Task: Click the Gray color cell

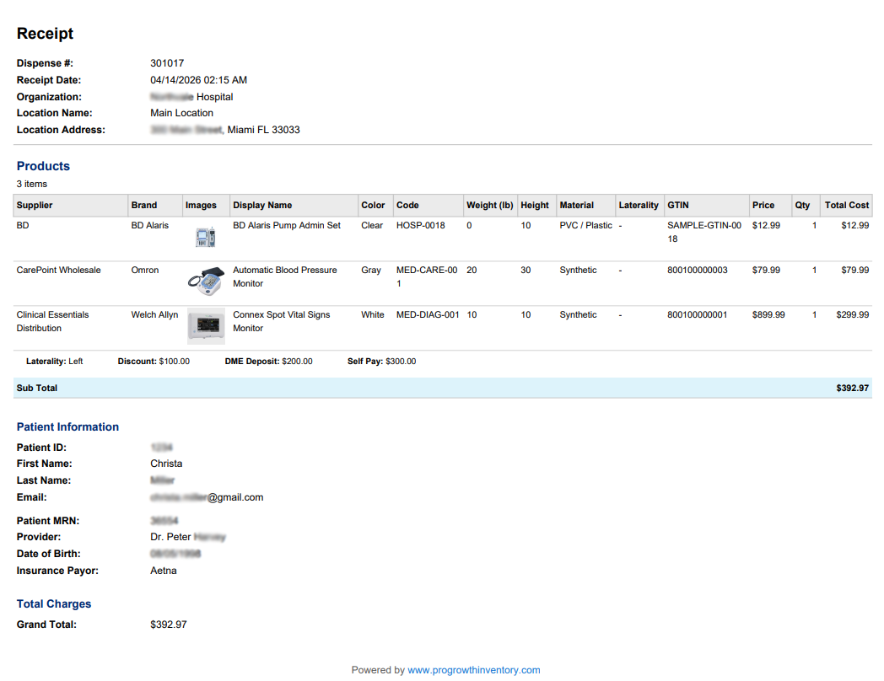Action: [x=371, y=270]
